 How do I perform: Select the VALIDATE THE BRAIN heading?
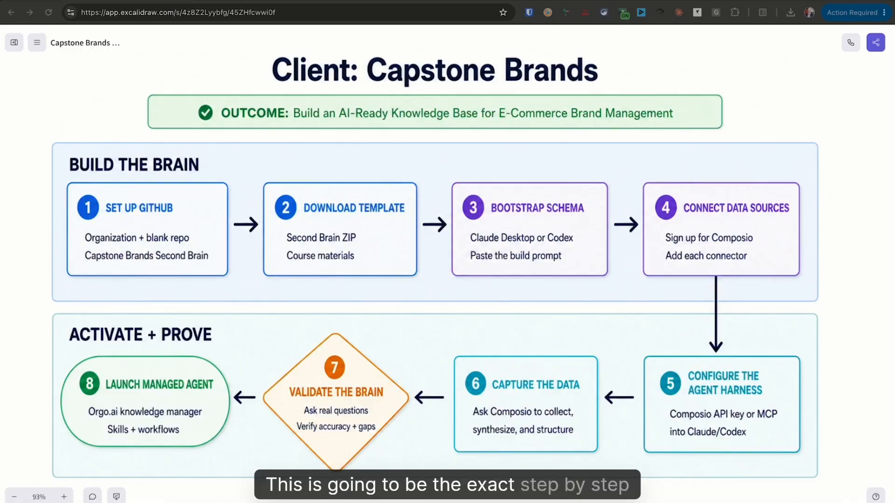(x=336, y=392)
